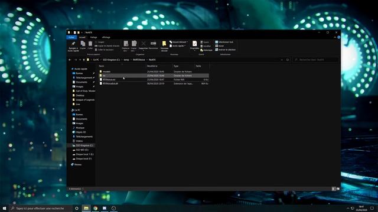The image size is (378, 212).
Task: Switch to large icons view toggle
Action: (338, 189)
